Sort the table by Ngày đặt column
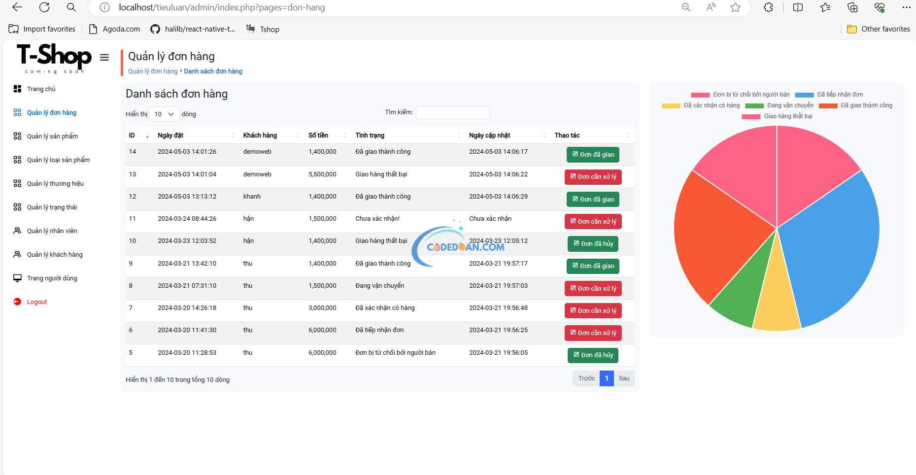The height and width of the screenshot is (475, 916). pos(196,135)
